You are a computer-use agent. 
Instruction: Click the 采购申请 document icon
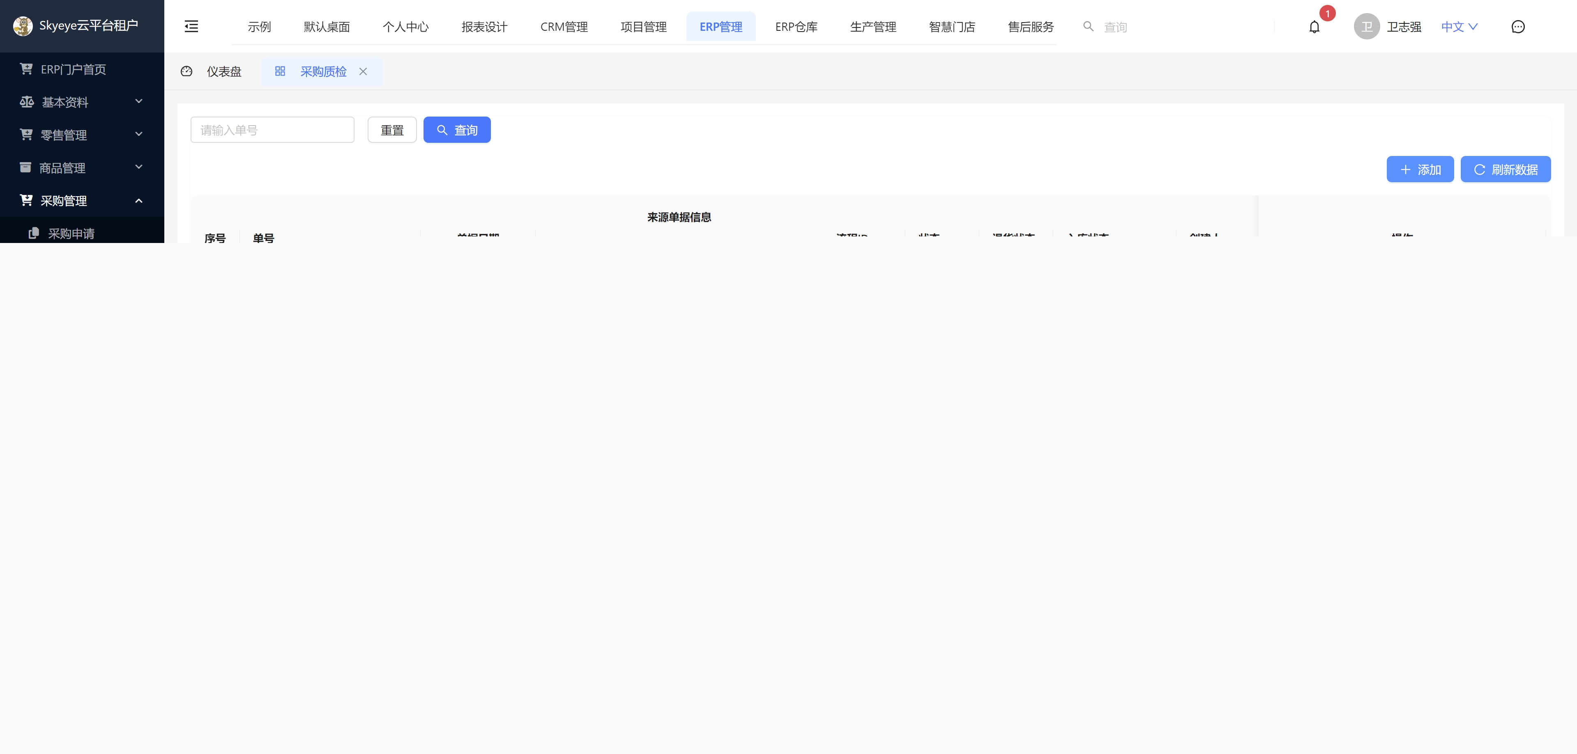34,233
